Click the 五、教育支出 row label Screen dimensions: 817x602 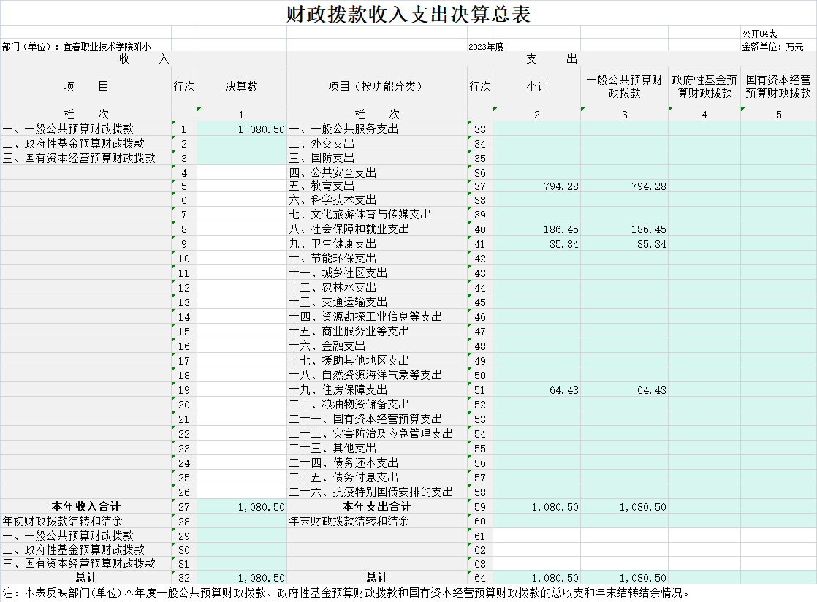322,186
